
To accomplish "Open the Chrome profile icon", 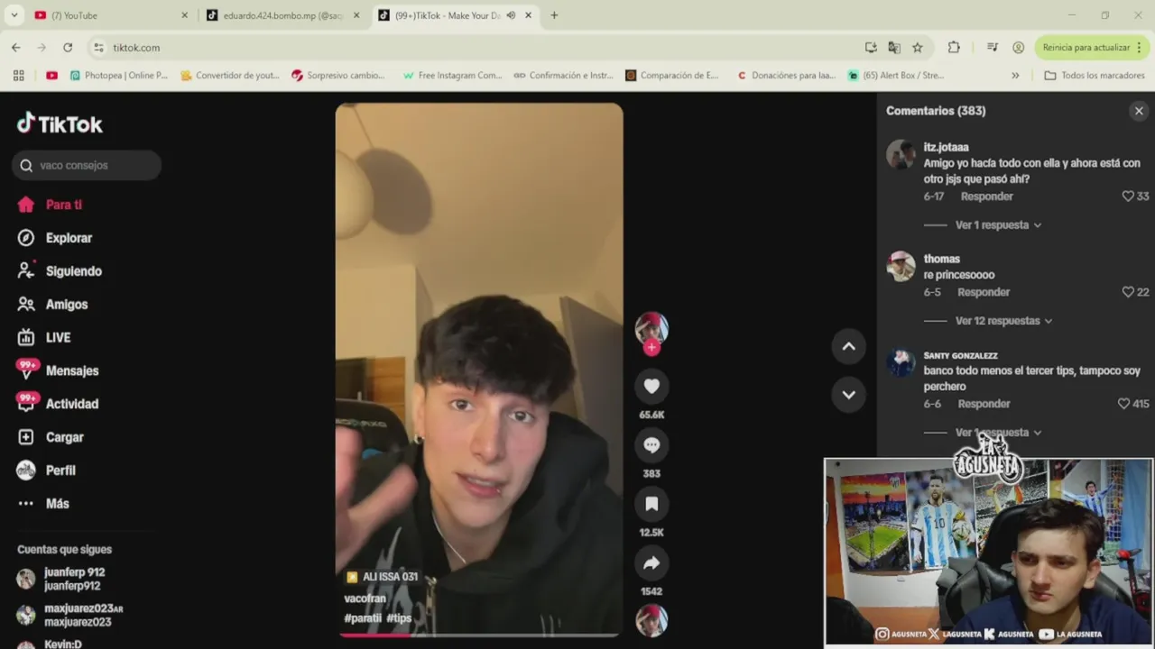I will [1019, 48].
